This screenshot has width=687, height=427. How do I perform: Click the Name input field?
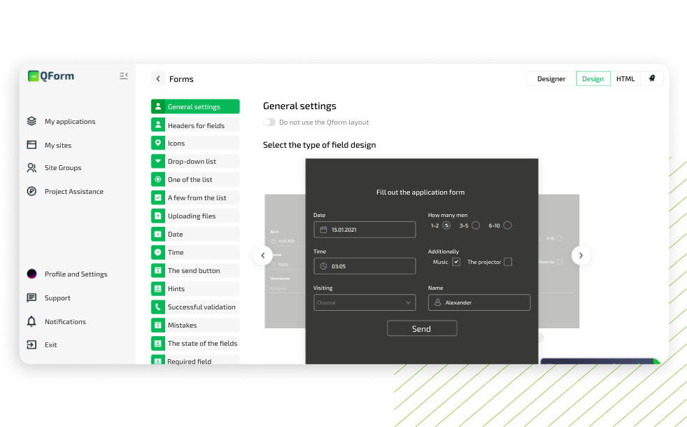tap(479, 302)
